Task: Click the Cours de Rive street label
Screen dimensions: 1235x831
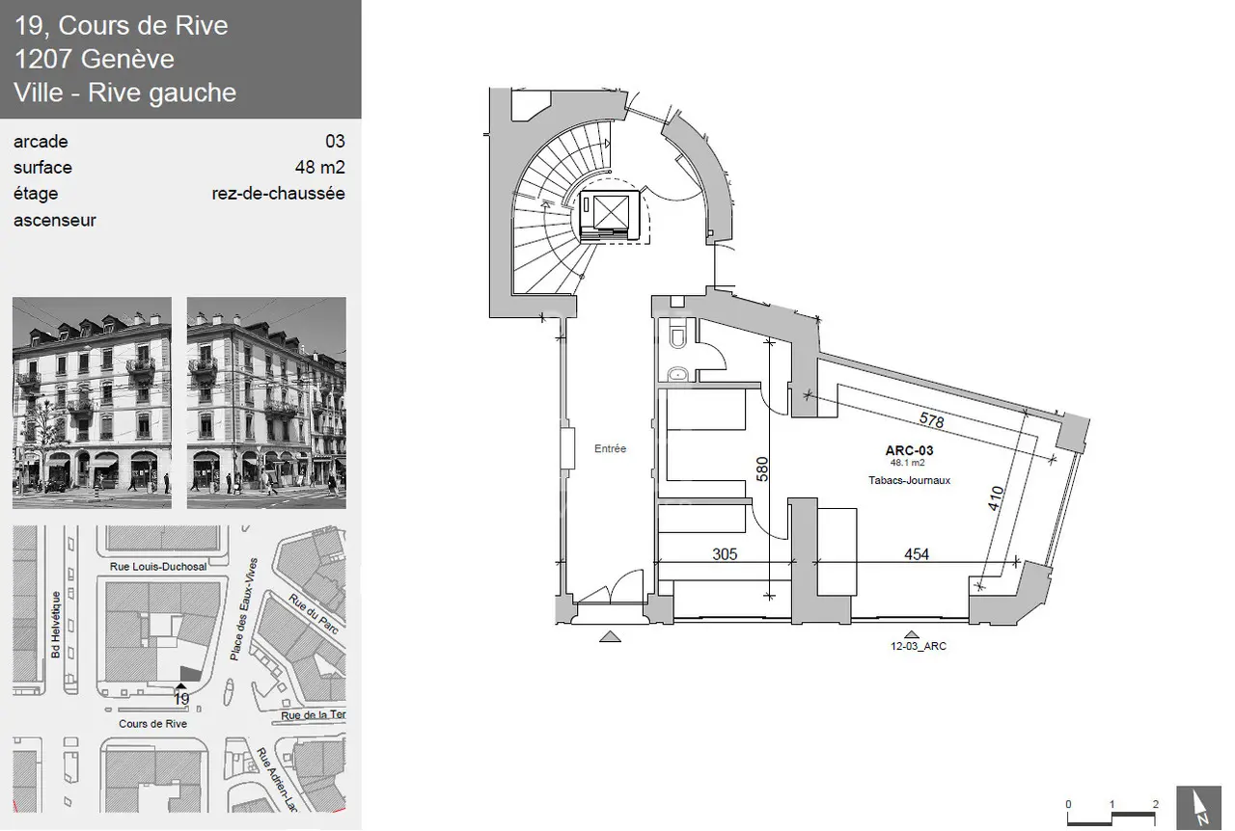Action: (x=152, y=724)
